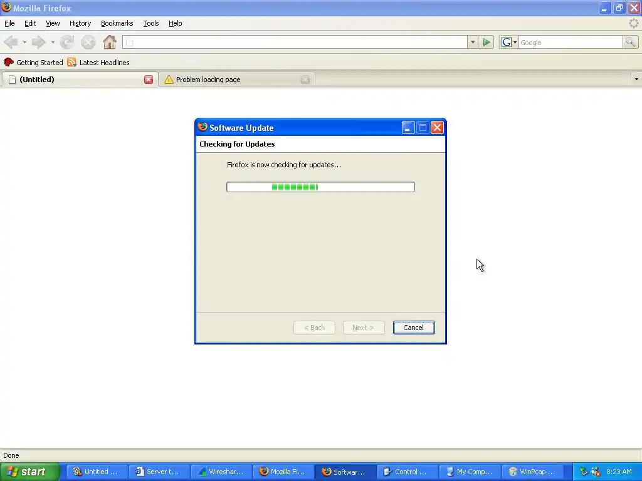Screen dimensions: 642x481
Task: Click the disabled Back wizard button
Action: tap(315, 327)
